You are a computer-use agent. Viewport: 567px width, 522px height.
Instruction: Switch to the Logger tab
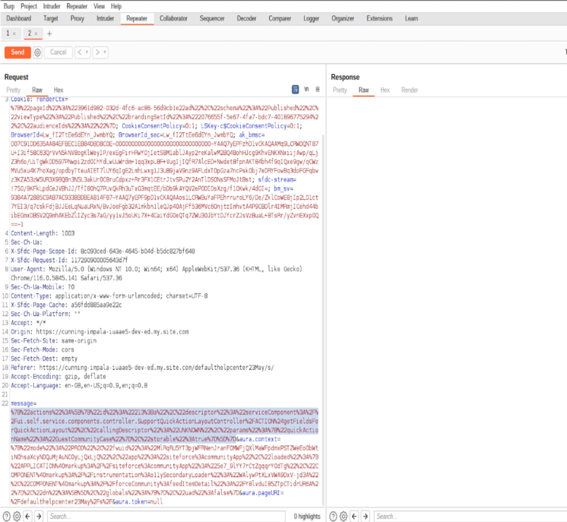coord(311,18)
